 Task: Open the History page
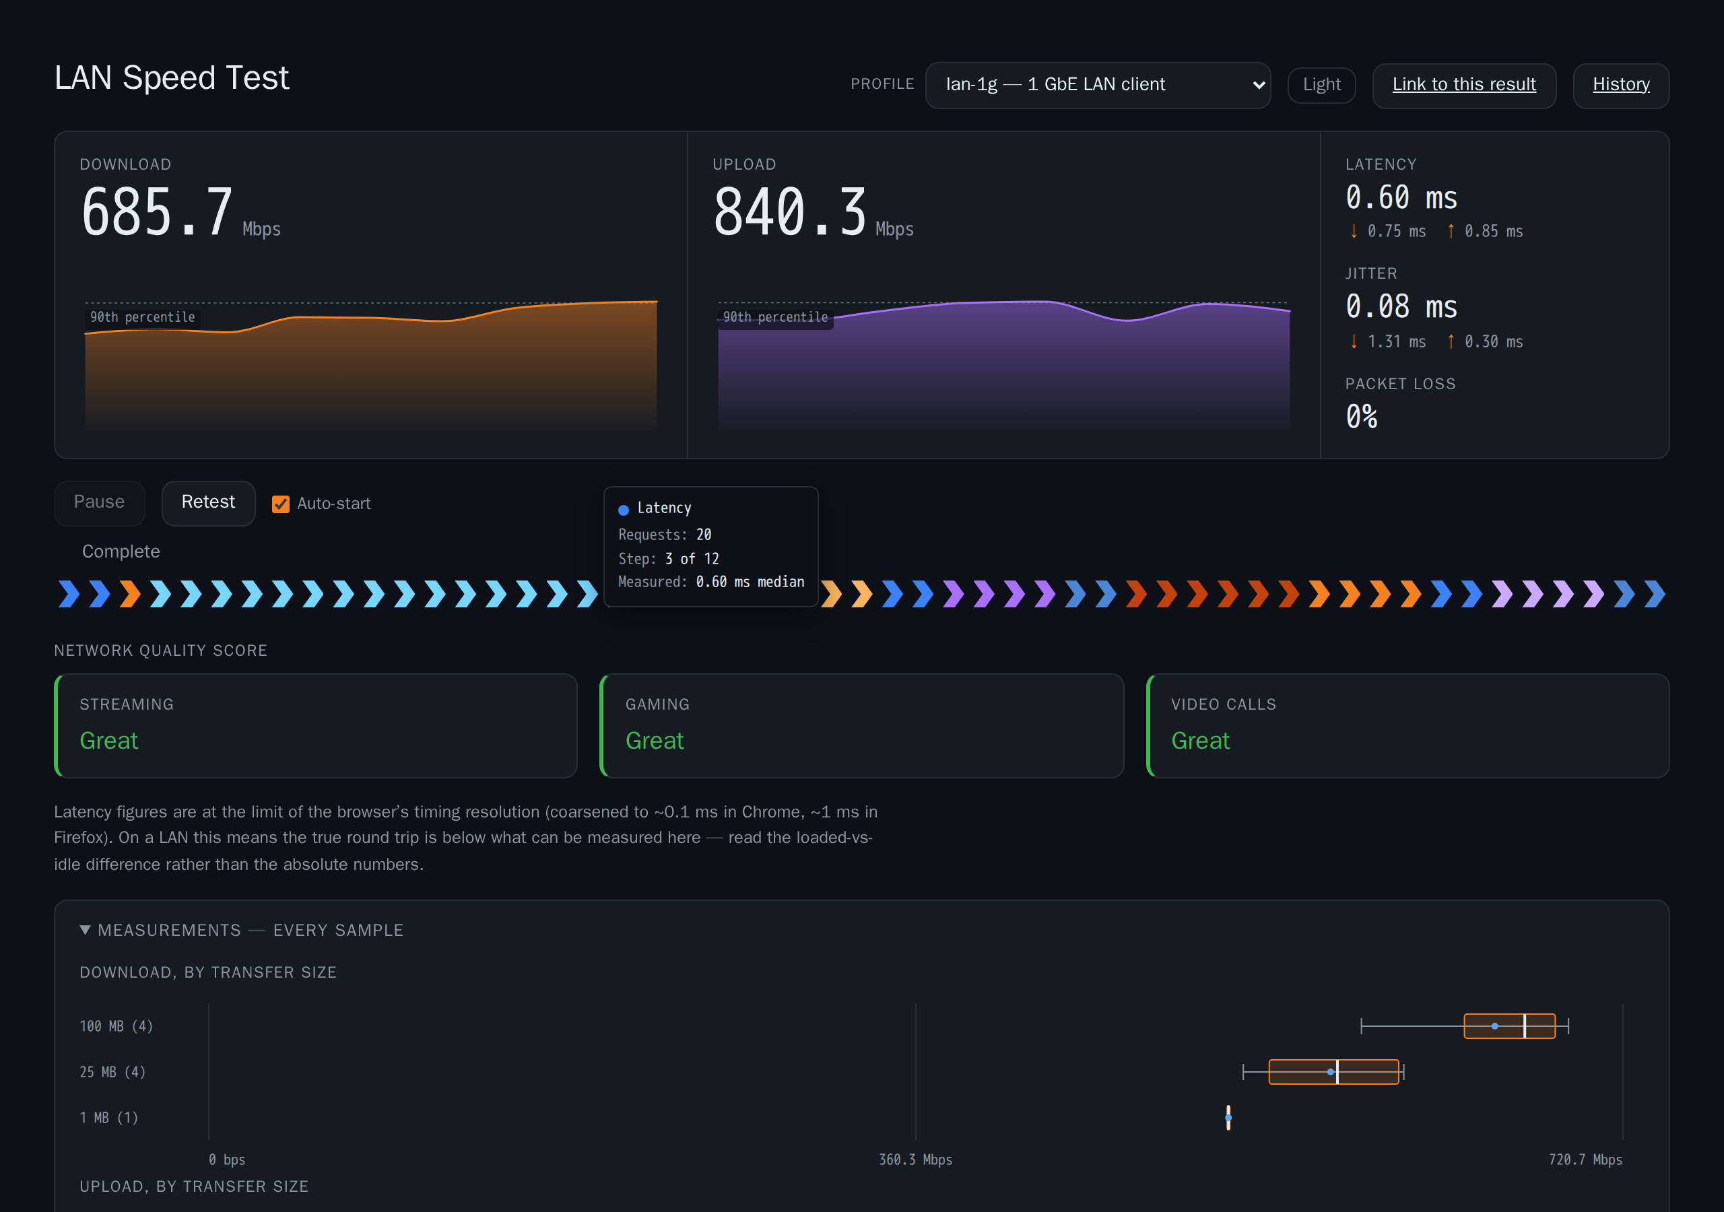click(x=1621, y=85)
